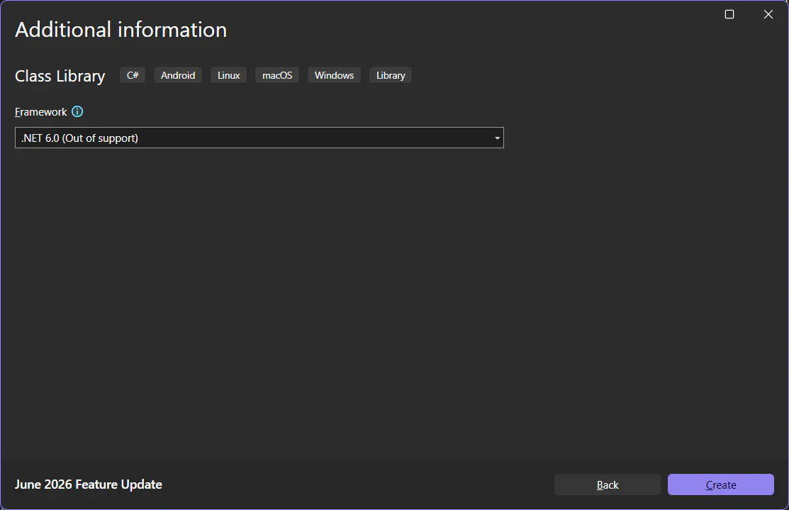Click the Framework info icon
Viewport: 789px width, 510px height.
pyautogui.click(x=77, y=112)
